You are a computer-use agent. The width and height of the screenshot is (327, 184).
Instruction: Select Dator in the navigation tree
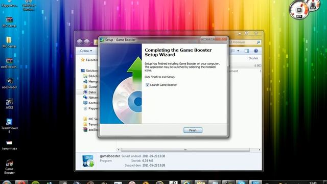click(x=90, y=92)
